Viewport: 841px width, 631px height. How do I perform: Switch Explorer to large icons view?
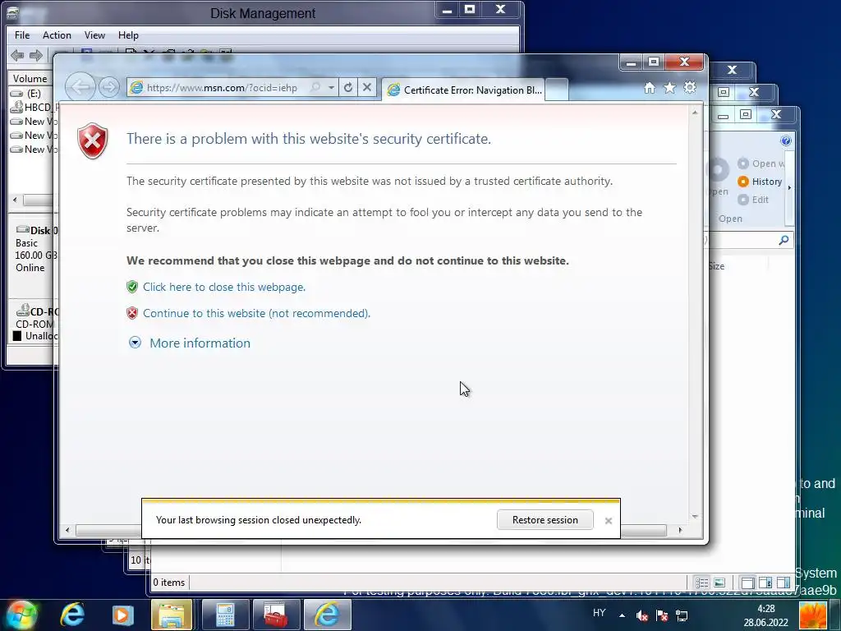coord(719,583)
